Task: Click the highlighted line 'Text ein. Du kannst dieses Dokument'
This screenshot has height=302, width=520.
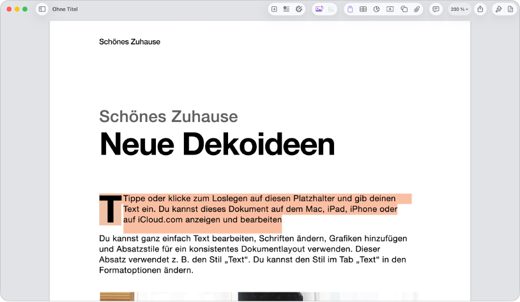Action: 261,209
